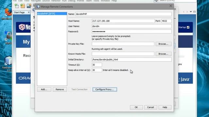Click the Keep-alive interval field
209x117 pixels.
97,70
